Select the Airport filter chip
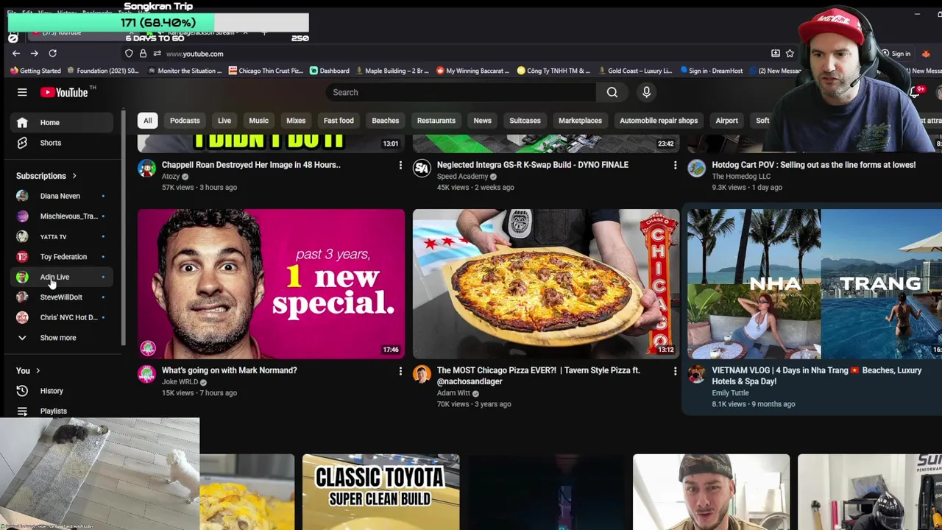 pyautogui.click(x=726, y=121)
